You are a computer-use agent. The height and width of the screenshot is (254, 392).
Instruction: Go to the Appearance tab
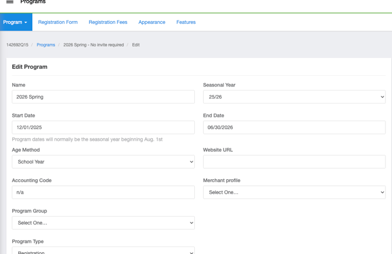[x=152, y=22]
